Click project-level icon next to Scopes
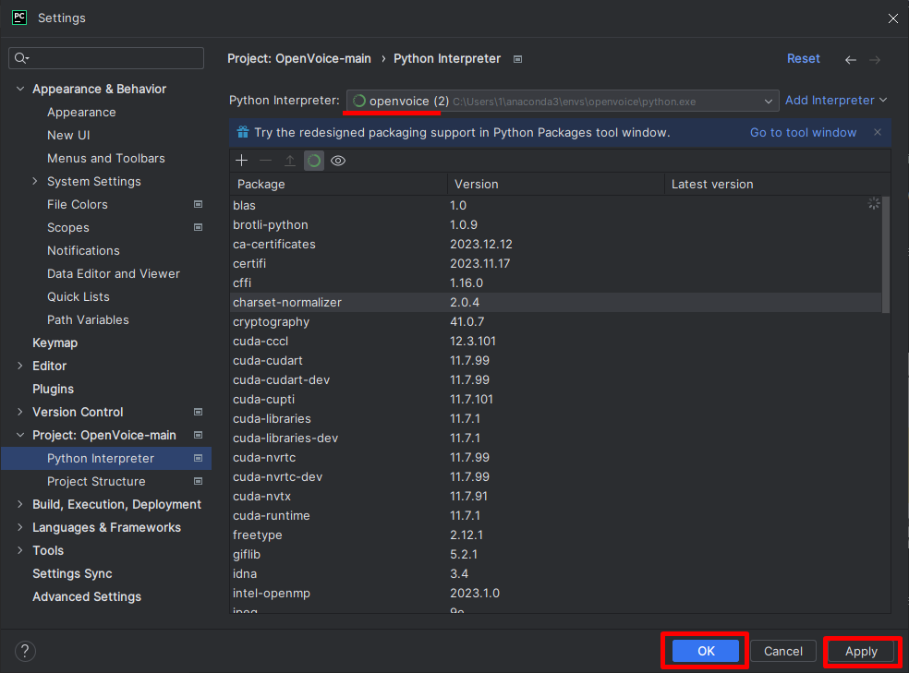909x673 pixels. [x=199, y=227]
